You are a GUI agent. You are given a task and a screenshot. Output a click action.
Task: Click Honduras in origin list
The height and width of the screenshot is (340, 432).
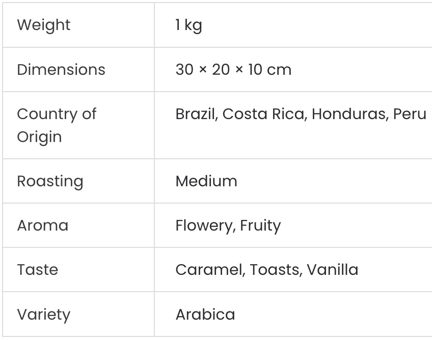[x=348, y=114]
